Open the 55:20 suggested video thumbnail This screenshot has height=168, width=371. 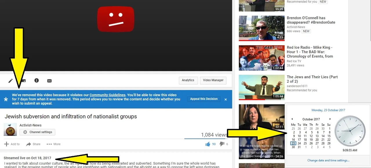pyautogui.click(x=262, y=6)
